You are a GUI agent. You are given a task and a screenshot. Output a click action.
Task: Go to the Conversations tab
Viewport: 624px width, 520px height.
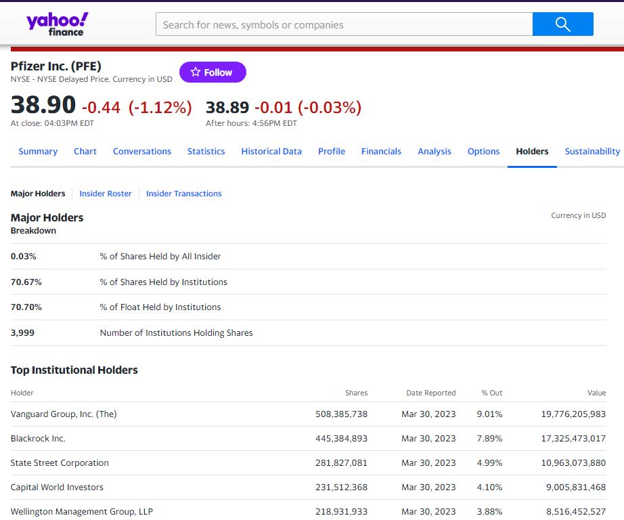pos(142,151)
